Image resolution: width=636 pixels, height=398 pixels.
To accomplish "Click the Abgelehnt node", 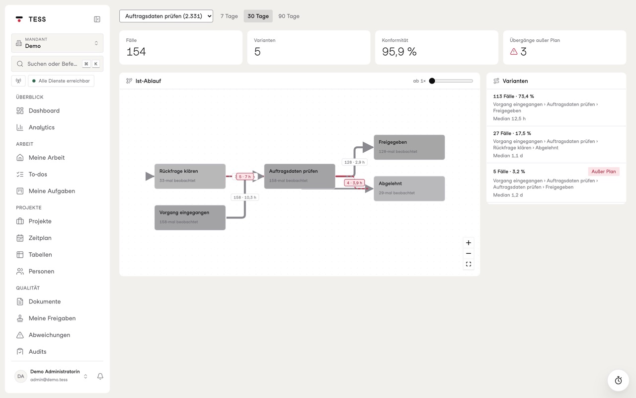I will click(x=409, y=189).
